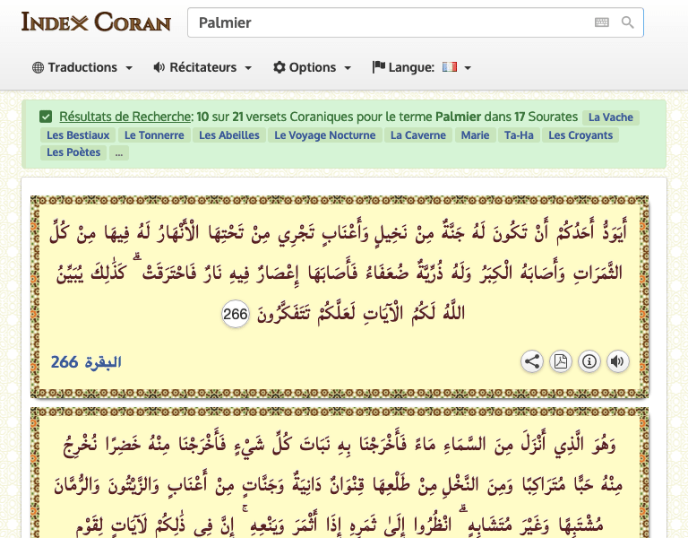Click the magnifier search icon
Screen dimensions: 688x538
pos(628,22)
